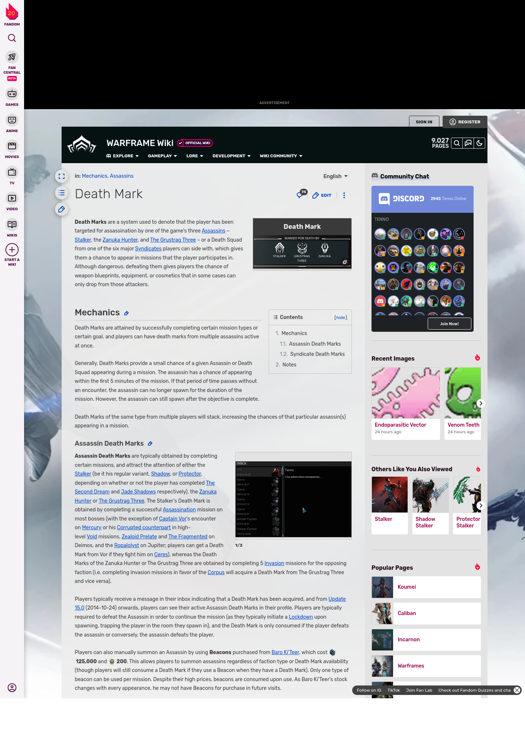
Task: Open the Gameplay dropdown menu
Action: pos(163,156)
